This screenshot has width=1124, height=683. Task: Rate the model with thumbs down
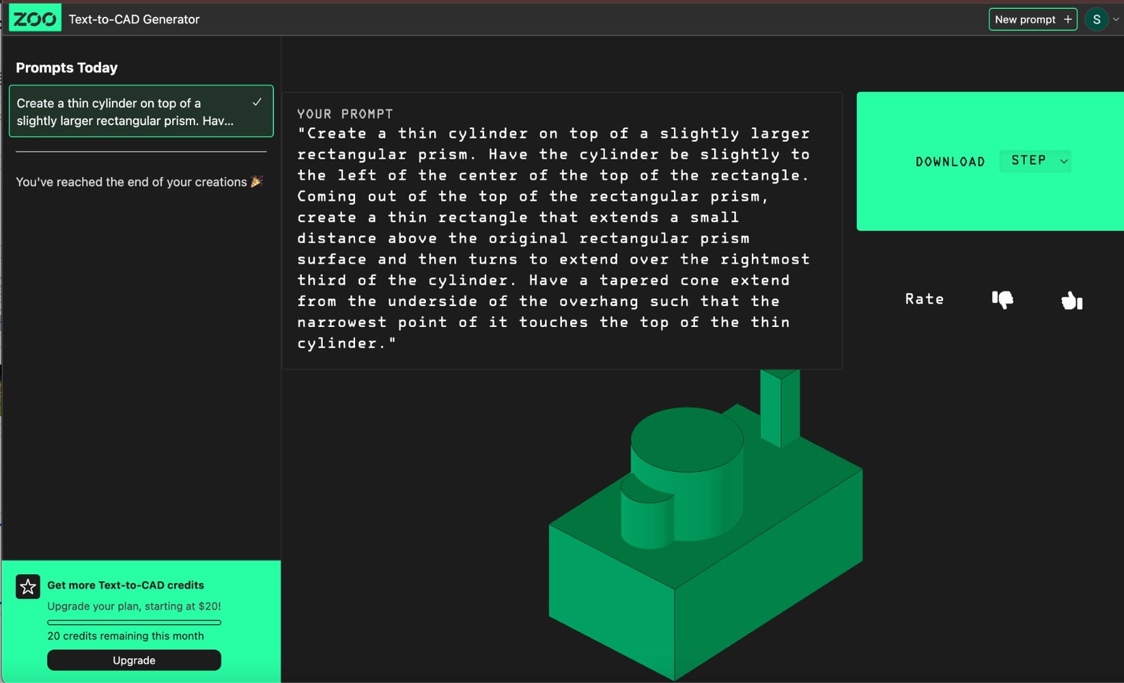[1002, 299]
